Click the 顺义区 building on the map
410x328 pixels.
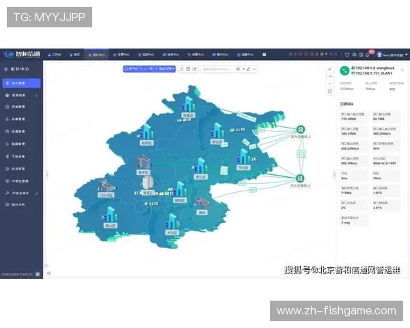point(200,166)
